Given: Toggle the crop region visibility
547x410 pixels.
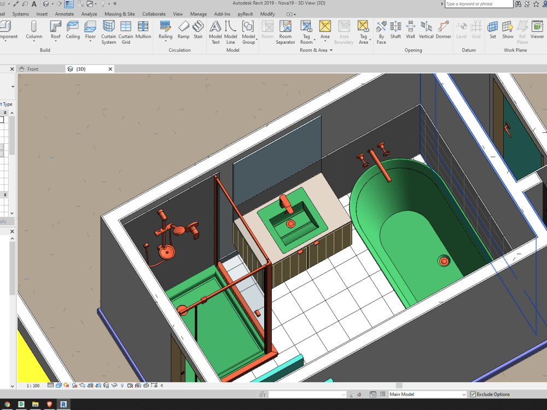Looking at the screenshot, I should [x=98, y=384].
